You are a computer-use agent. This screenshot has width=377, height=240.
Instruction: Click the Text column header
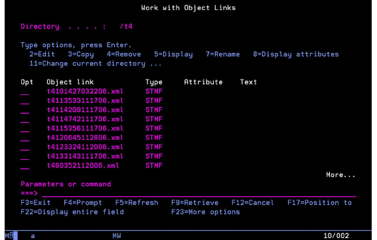pyautogui.click(x=248, y=82)
